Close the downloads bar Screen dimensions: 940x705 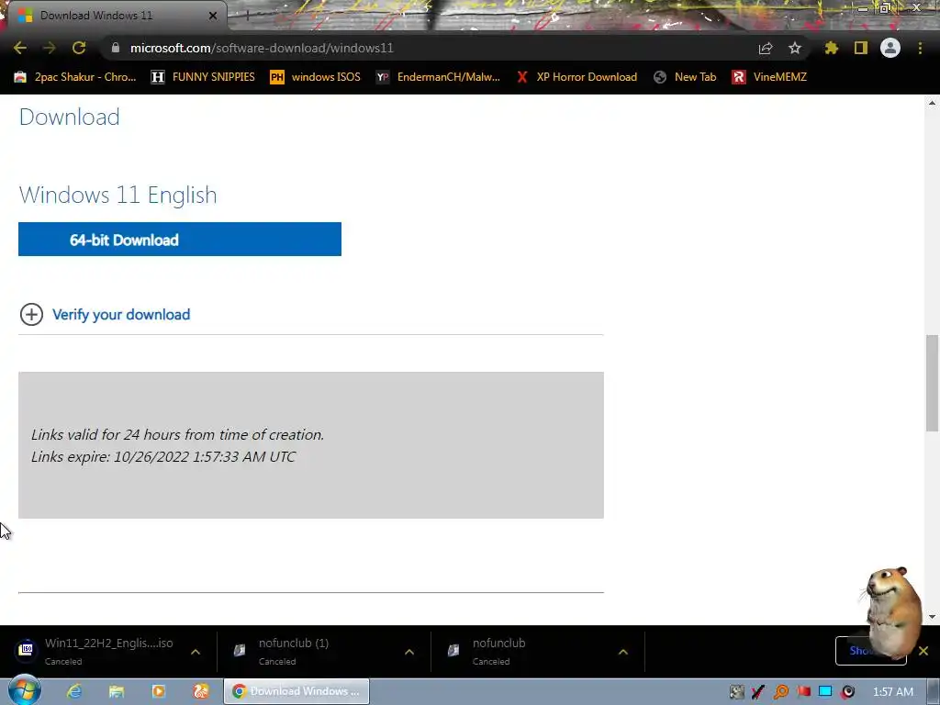click(x=923, y=651)
